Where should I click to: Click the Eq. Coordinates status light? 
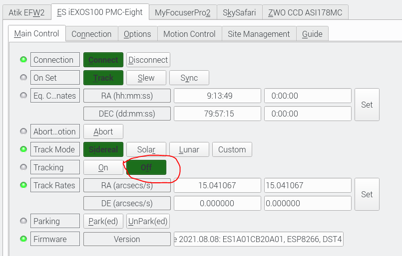tap(23, 96)
